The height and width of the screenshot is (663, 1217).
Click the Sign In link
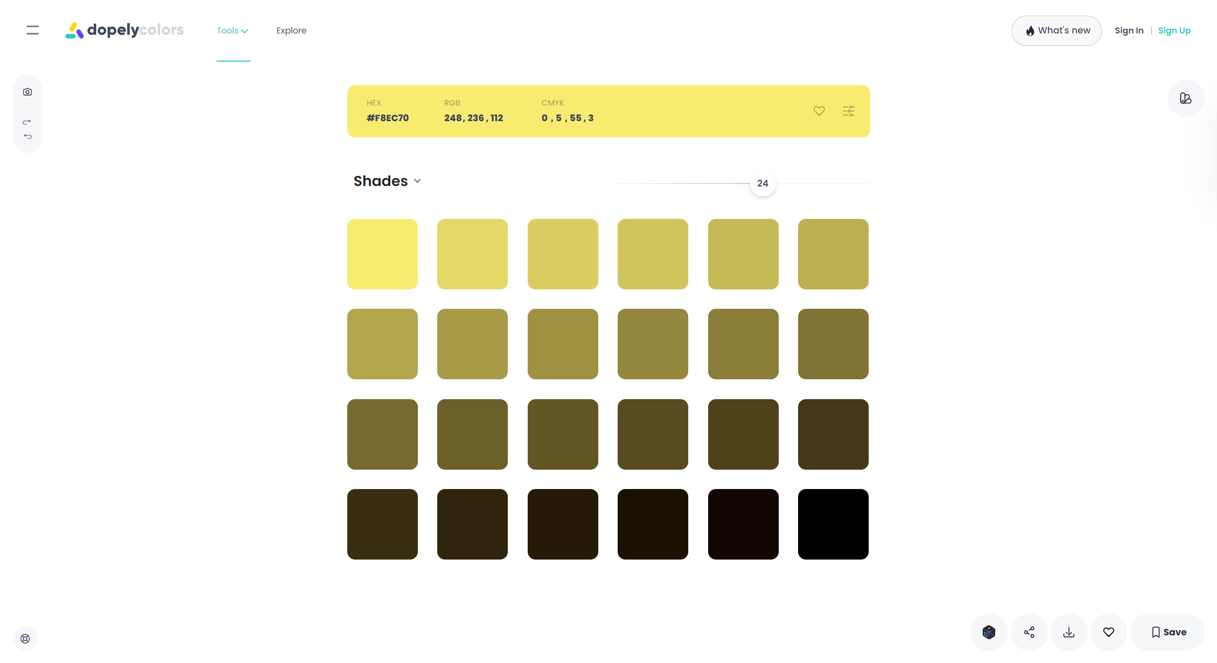coord(1129,31)
